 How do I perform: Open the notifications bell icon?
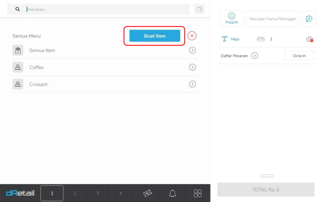(172, 193)
